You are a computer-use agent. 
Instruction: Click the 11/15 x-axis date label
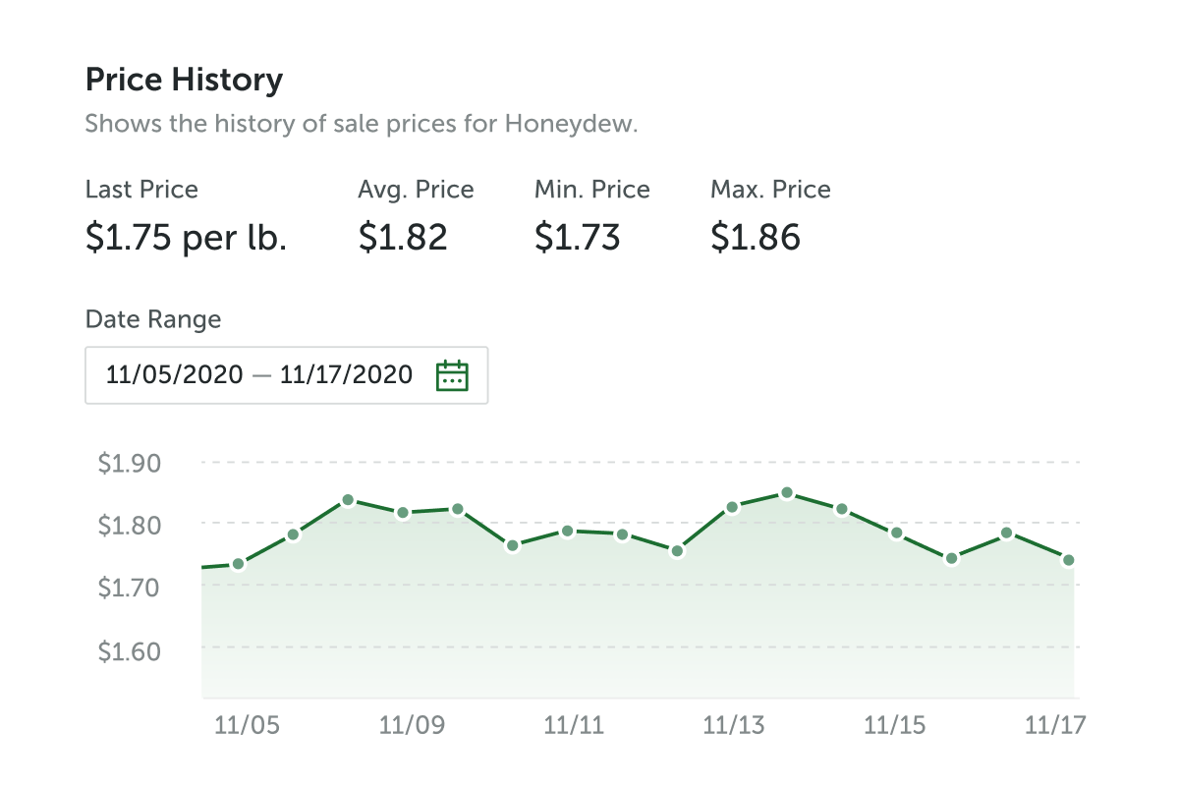pos(894,726)
